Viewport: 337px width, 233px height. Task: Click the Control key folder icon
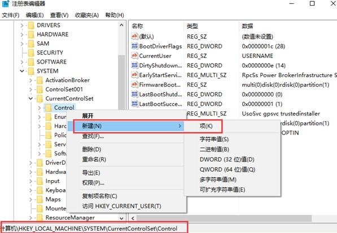pyautogui.click(x=49, y=108)
